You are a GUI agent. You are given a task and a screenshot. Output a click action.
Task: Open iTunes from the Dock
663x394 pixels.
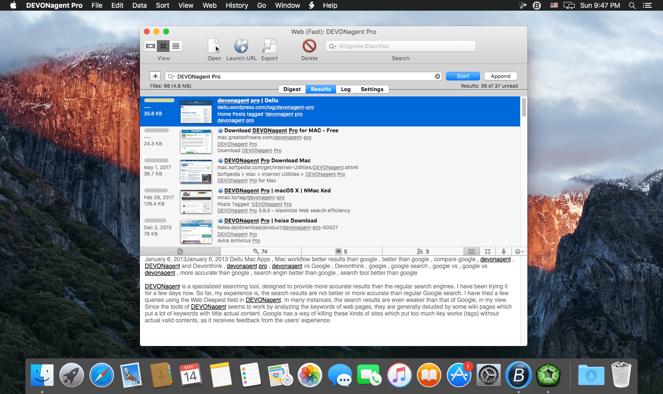[400, 375]
